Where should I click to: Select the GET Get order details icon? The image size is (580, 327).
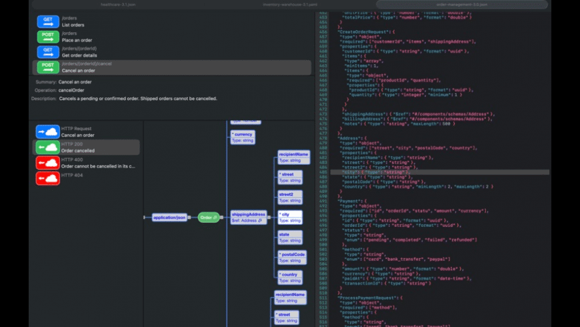48,52
